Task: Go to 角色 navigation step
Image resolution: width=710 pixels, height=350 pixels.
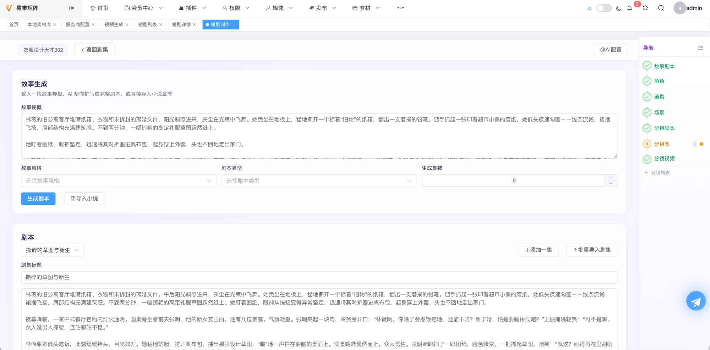Action: pyautogui.click(x=659, y=81)
